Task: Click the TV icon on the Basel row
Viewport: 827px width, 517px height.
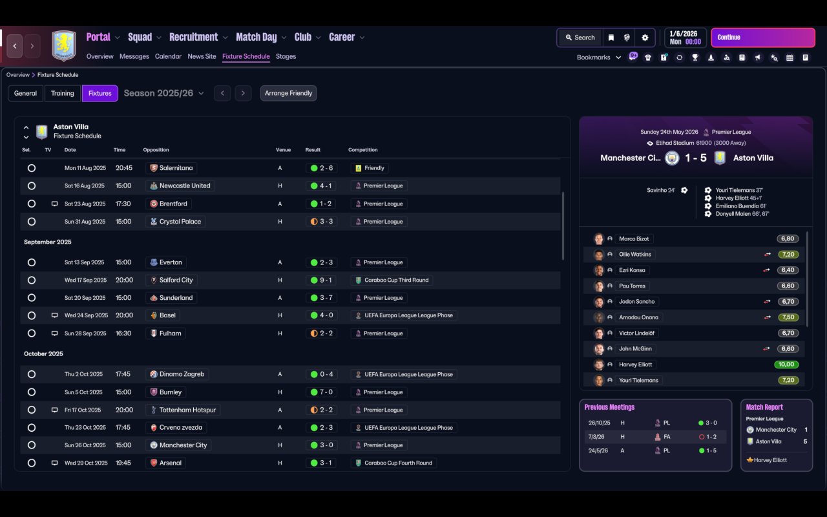Action: click(x=54, y=315)
